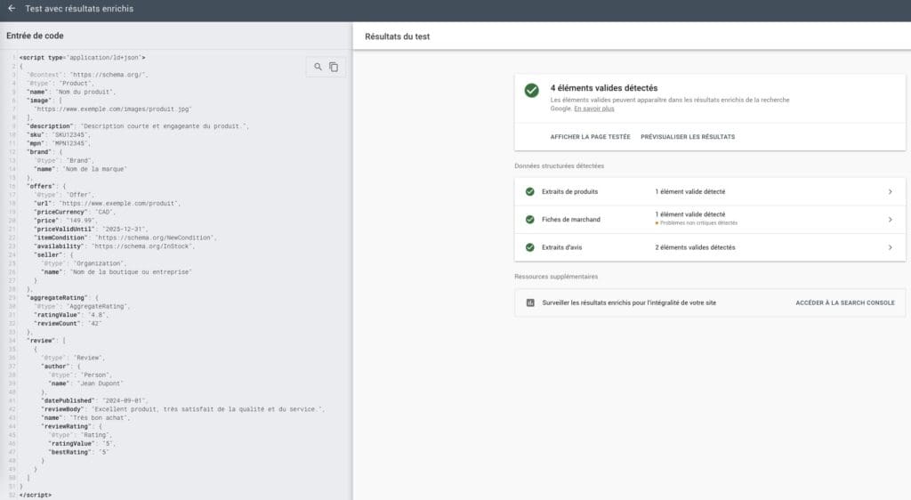Click the code line with "itemCondition"
911x500 pixels.
pos(125,238)
